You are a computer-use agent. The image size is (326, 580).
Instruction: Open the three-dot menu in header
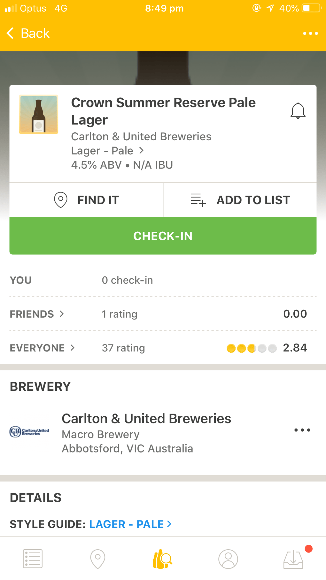pos(310,33)
